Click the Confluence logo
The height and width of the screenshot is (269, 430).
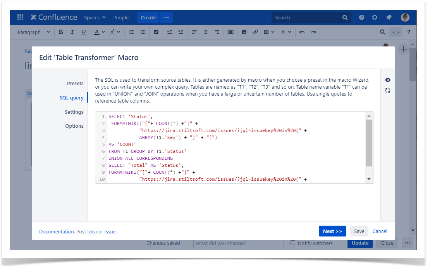tap(54, 17)
